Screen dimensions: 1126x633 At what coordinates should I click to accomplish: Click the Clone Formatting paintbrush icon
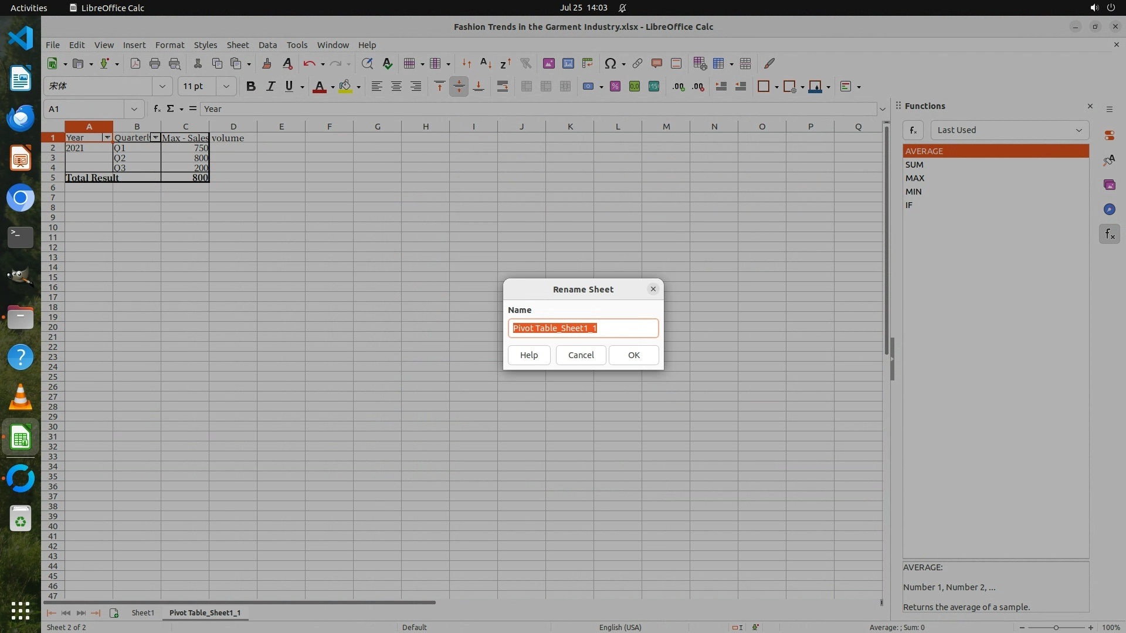pyautogui.click(x=267, y=63)
